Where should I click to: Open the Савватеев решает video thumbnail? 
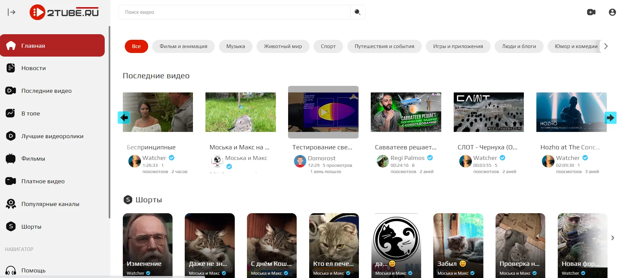point(406,112)
